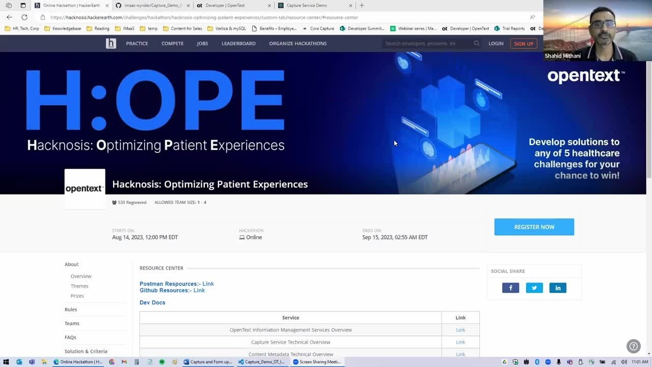This screenshot has width=652, height=367.
Task: Open the Vertica & mySQL bookmark folder
Action: (226, 29)
